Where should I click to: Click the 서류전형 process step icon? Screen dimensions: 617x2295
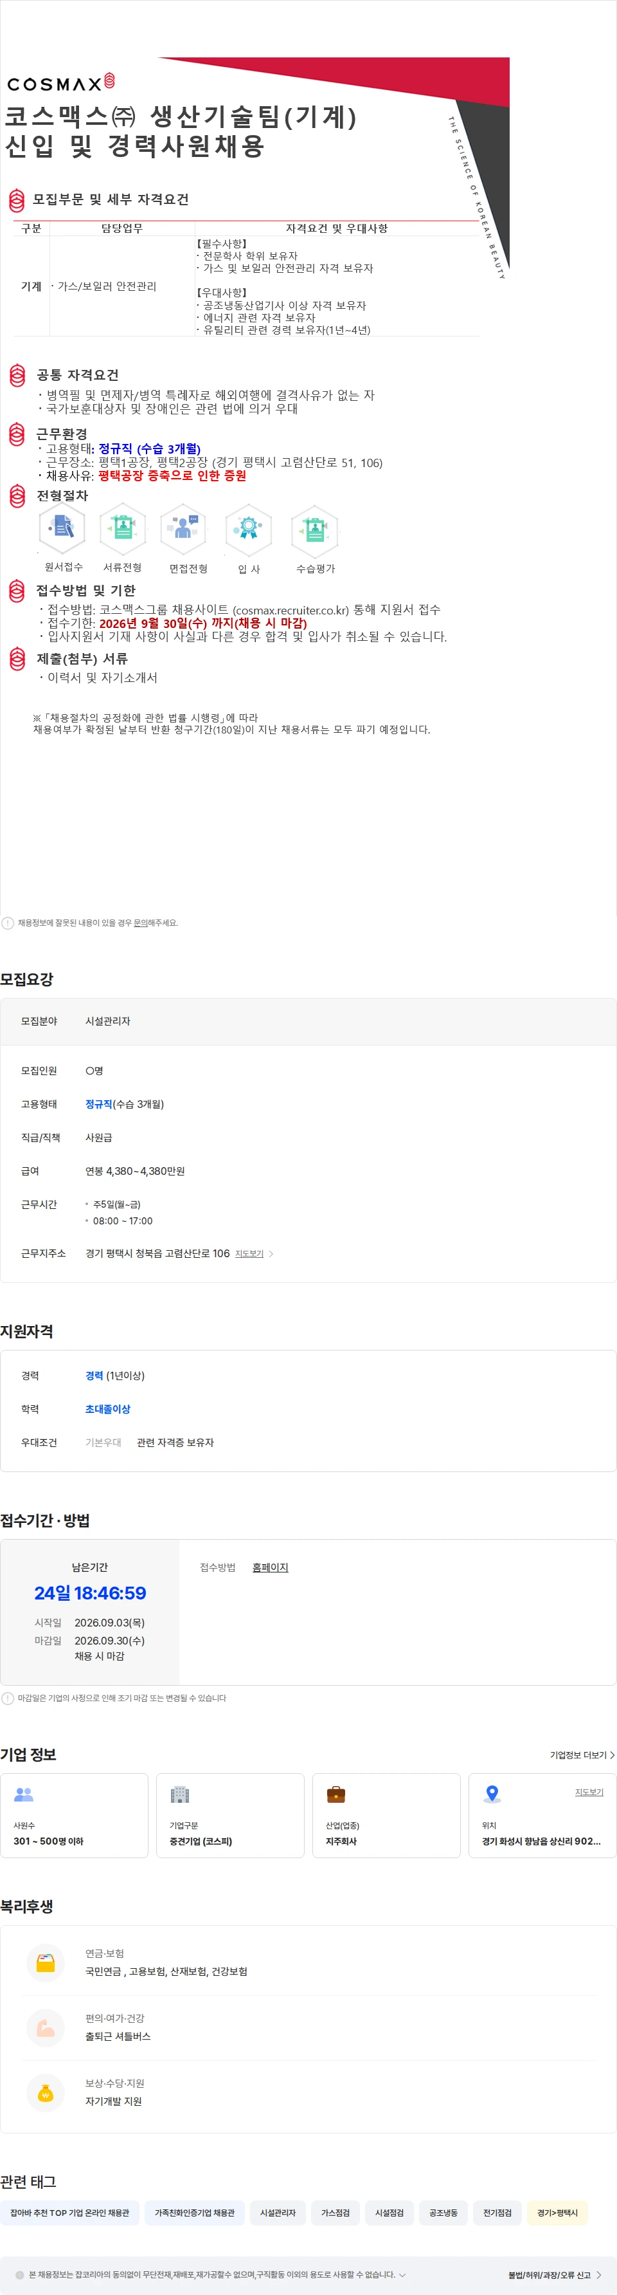point(122,528)
